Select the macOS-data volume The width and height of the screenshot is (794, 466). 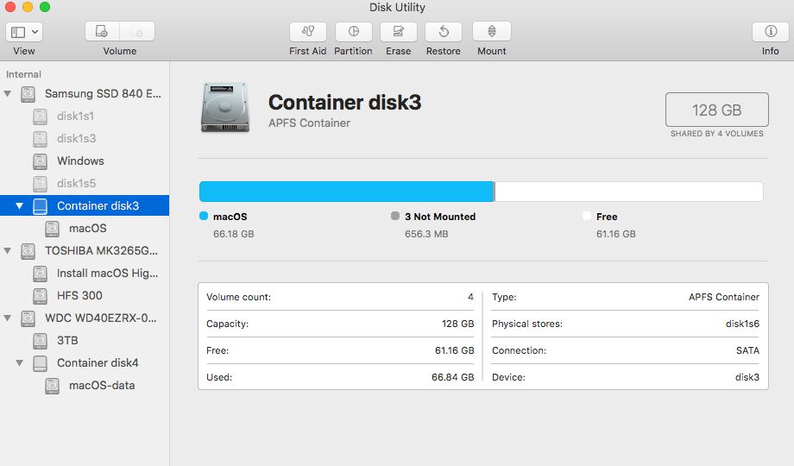pos(85,386)
